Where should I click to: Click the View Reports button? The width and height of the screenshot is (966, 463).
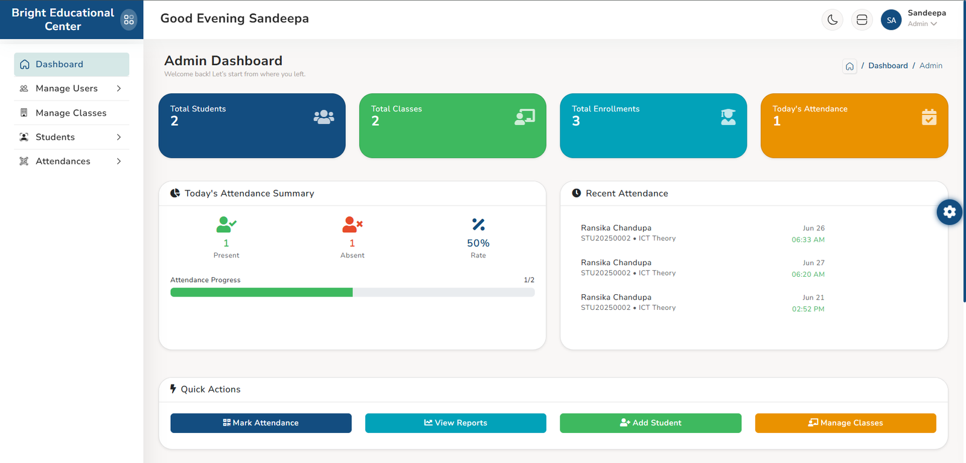(455, 423)
